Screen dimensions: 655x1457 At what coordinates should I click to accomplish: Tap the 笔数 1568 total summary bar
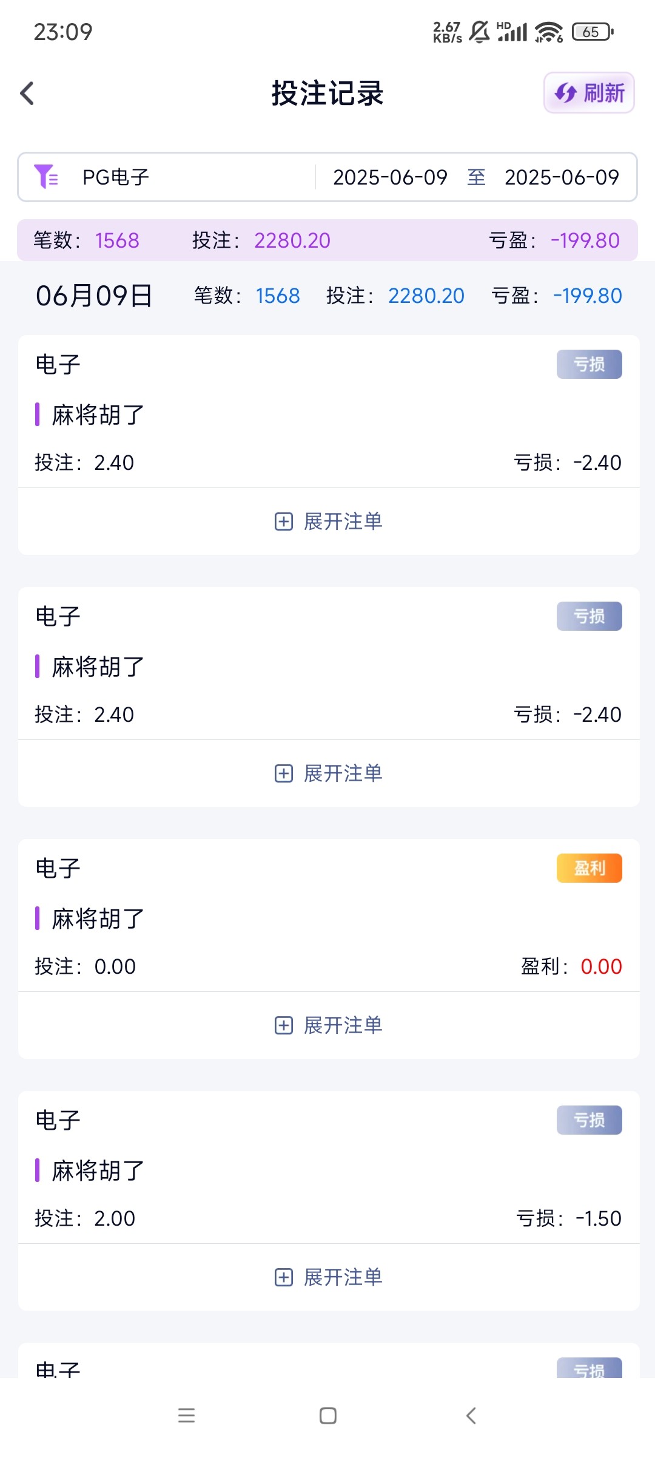coord(327,240)
